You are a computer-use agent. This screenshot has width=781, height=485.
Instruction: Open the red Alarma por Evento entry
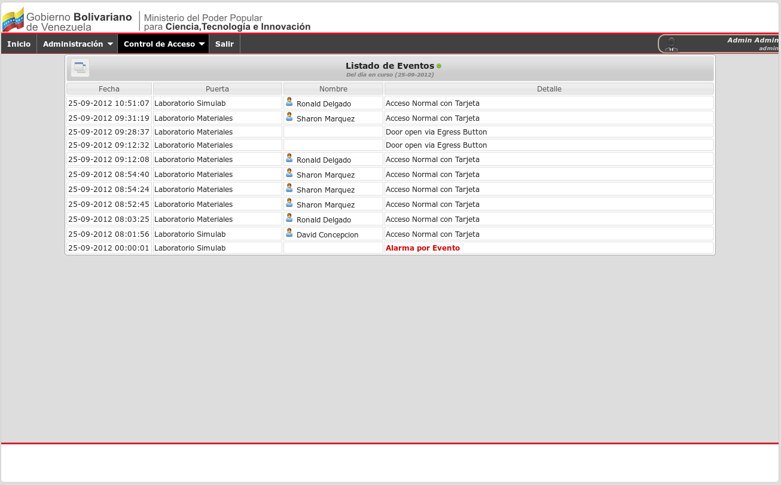pos(423,248)
